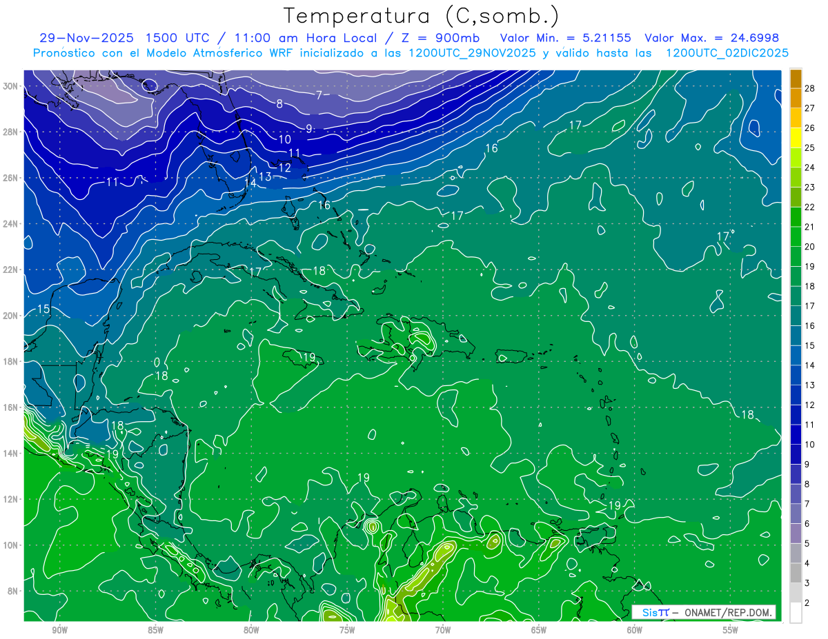The height and width of the screenshot is (639, 828).
Task: Click the '15' contour label near Yucatan
Action: [43, 309]
